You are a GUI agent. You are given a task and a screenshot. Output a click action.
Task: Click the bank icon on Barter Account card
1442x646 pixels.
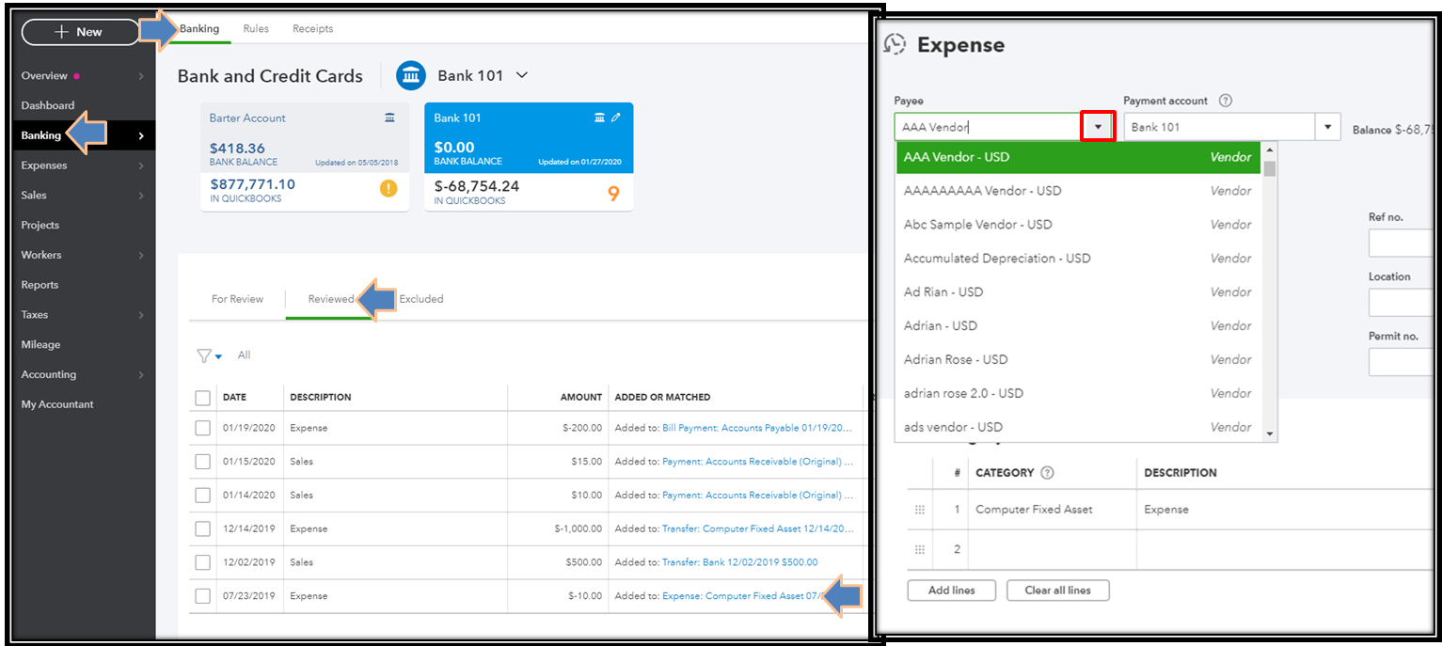coord(389,118)
